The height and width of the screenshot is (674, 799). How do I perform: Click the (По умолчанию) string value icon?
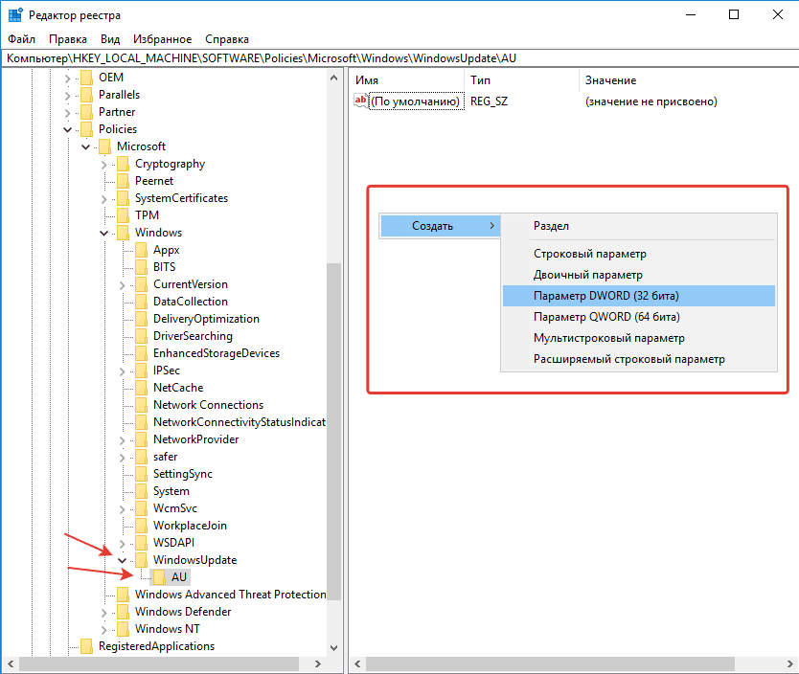click(x=361, y=101)
